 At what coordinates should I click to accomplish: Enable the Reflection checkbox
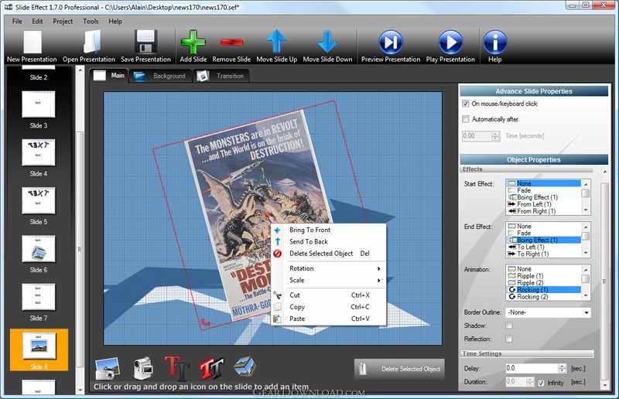tap(509, 339)
